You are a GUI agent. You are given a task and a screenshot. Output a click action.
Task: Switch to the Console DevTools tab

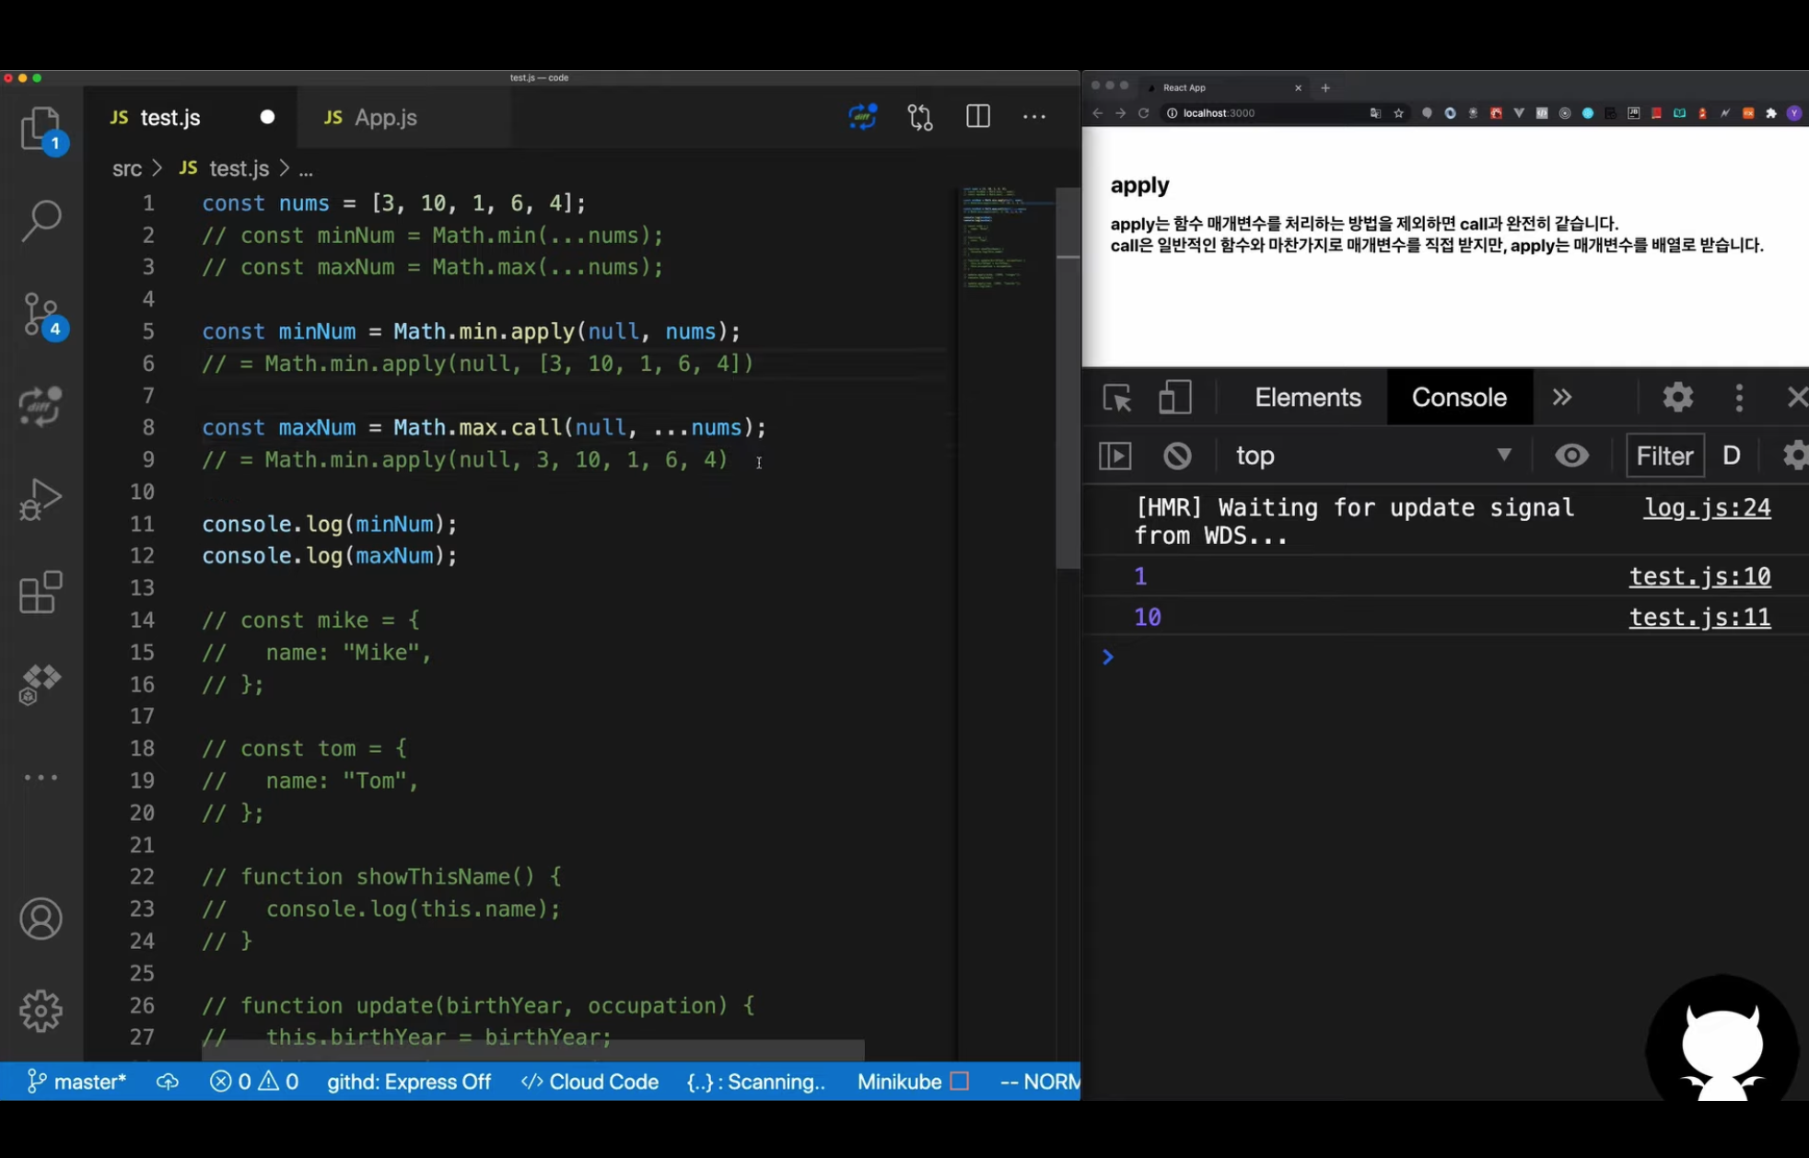(x=1459, y=398)
